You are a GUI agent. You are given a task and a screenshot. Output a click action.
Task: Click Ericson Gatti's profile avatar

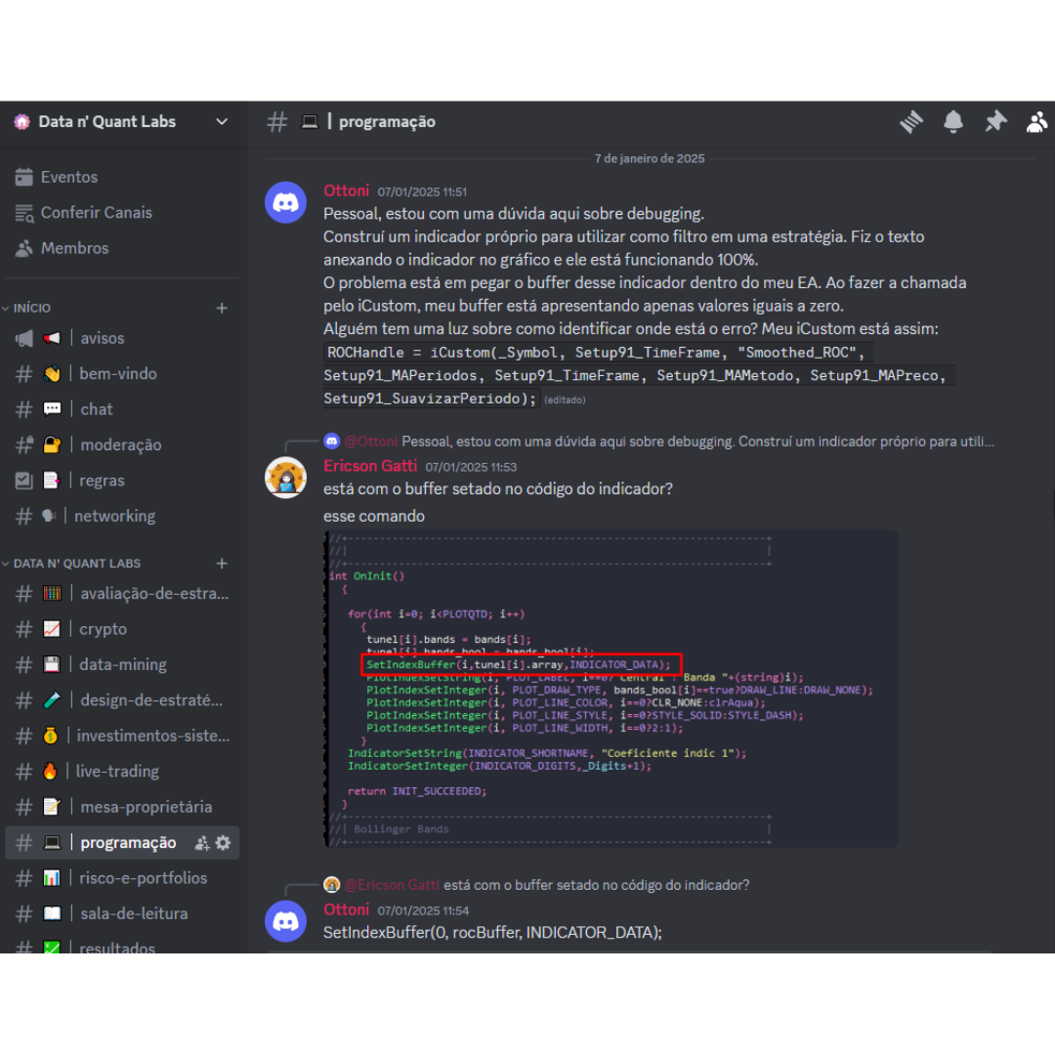pos(285,478)
